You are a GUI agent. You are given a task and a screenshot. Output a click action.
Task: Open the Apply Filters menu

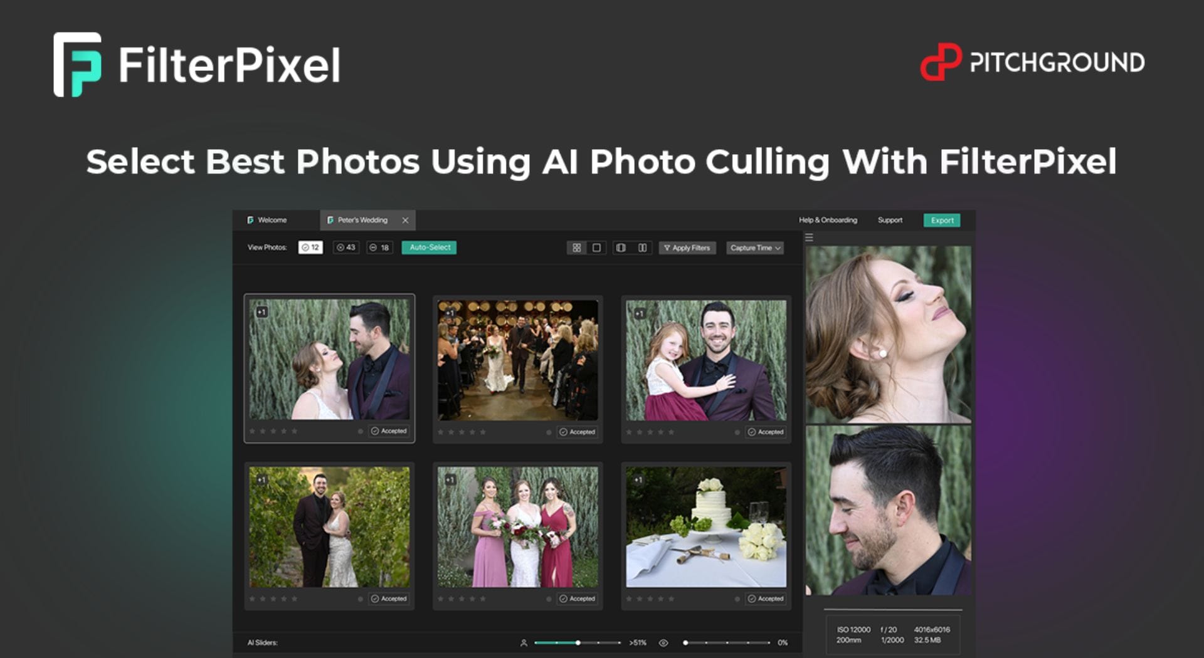point(687,248)
